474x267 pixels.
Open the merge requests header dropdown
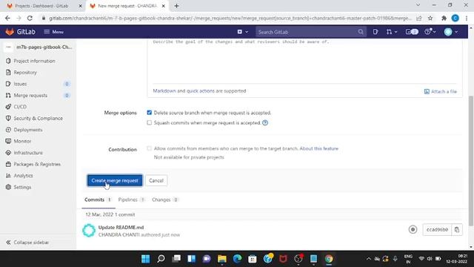point(392,32)
